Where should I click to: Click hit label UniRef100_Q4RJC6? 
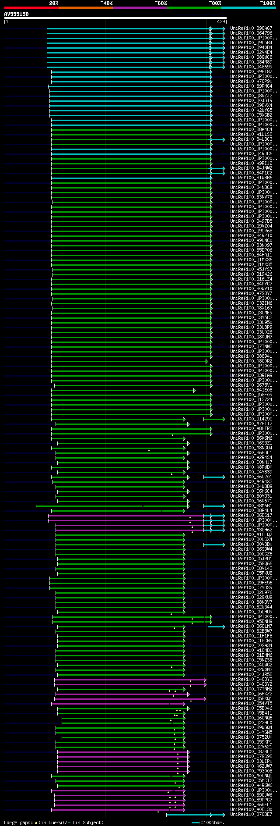pyautogui.click(x=251, y=154)
